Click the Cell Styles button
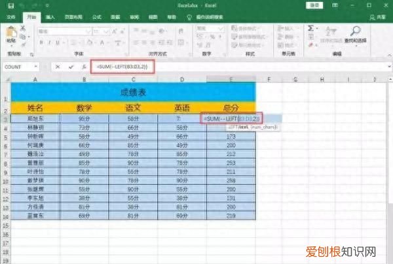Screen dimensions: 393x264 click(247, 45)
